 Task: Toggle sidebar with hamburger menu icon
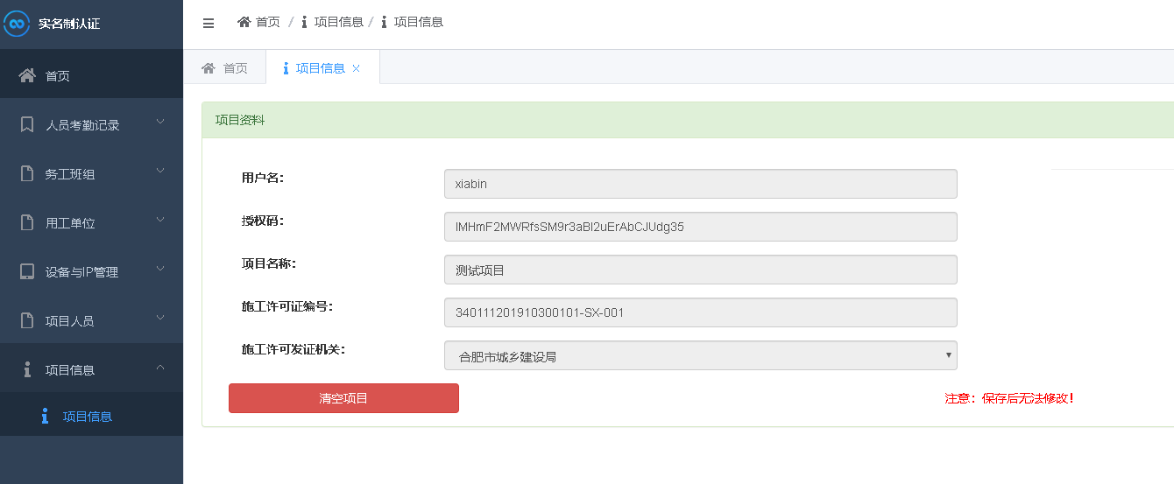tap(209, 24)
